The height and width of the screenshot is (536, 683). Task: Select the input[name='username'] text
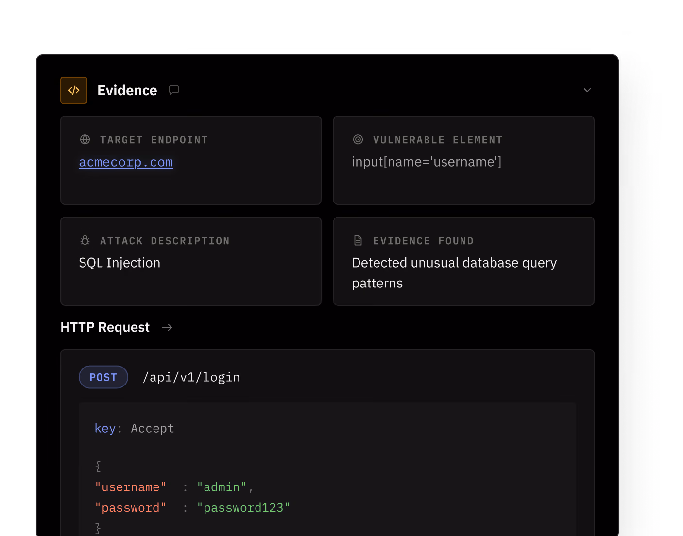pos(427,162)
